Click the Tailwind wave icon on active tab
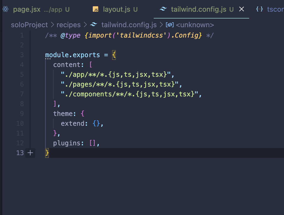The width and height of the screenshot is (284, 215). [163, 9]
